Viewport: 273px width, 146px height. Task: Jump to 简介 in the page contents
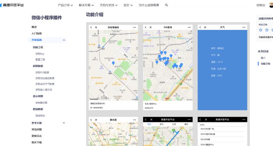point(263,58)
